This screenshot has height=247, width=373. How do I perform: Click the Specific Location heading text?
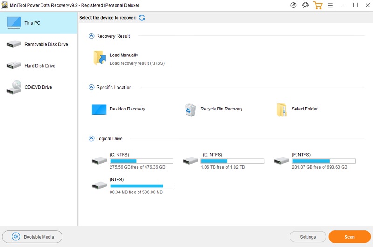pos(114,88)
